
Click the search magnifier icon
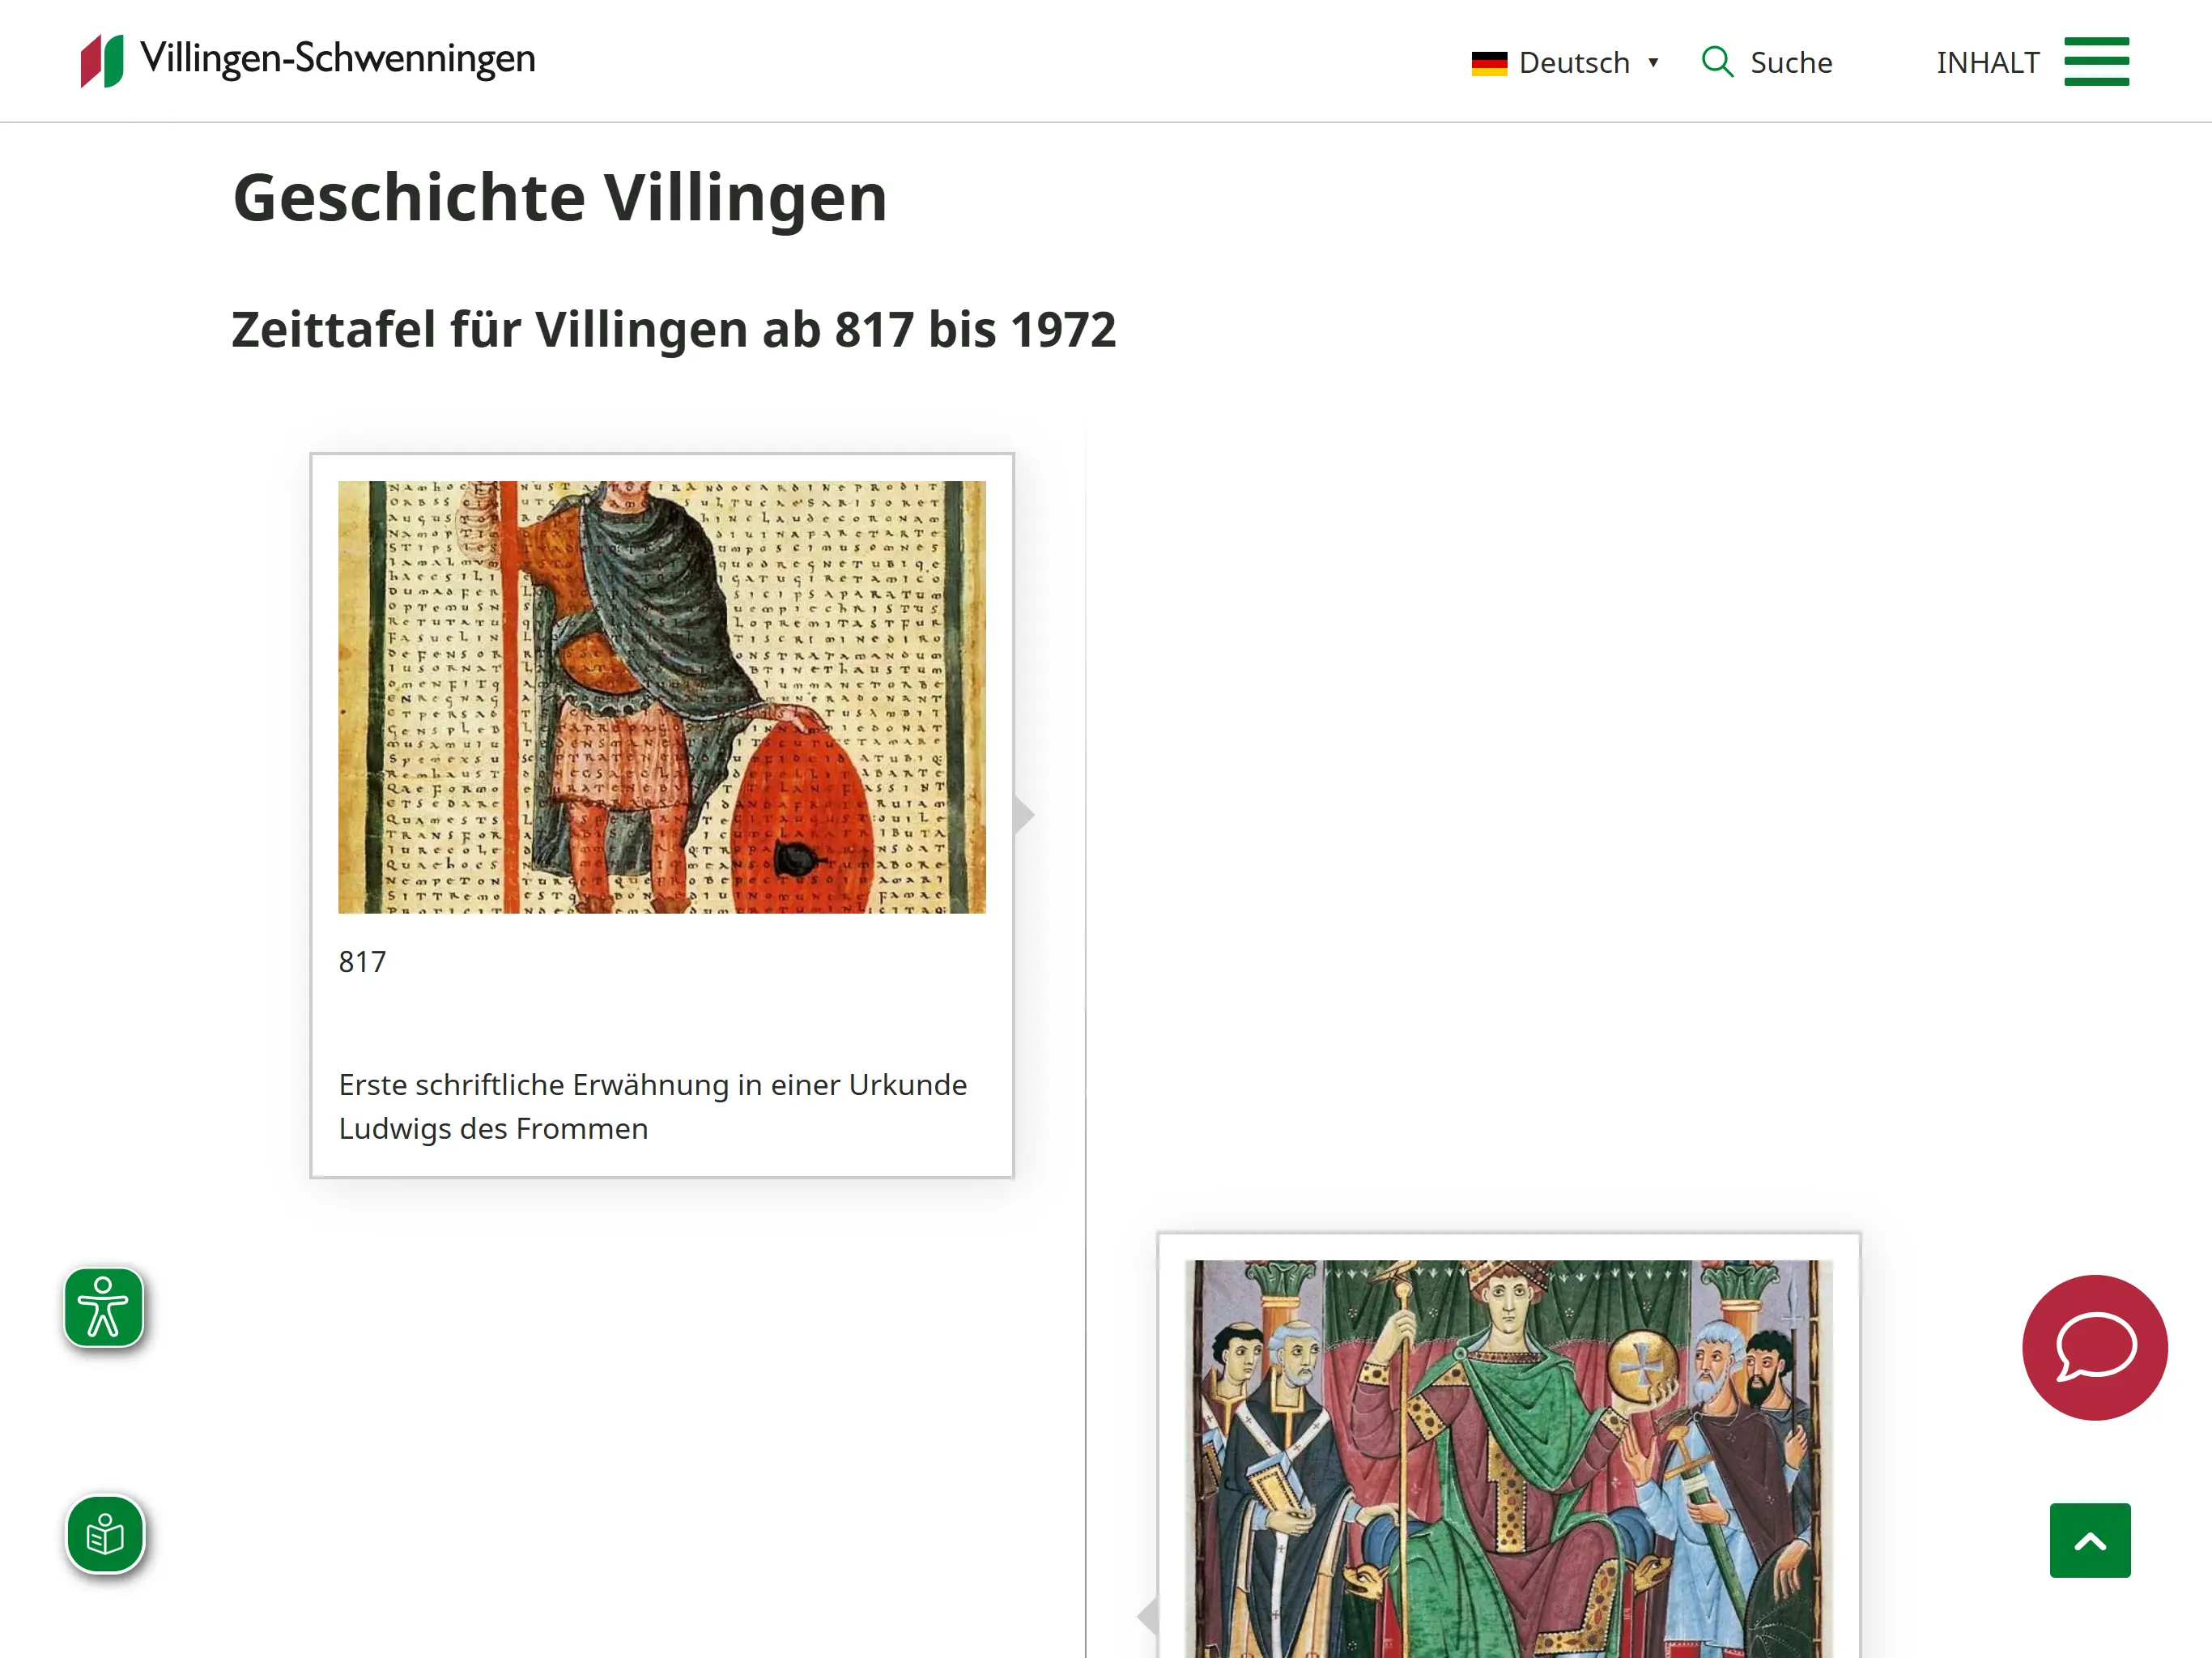(1717, 62)
